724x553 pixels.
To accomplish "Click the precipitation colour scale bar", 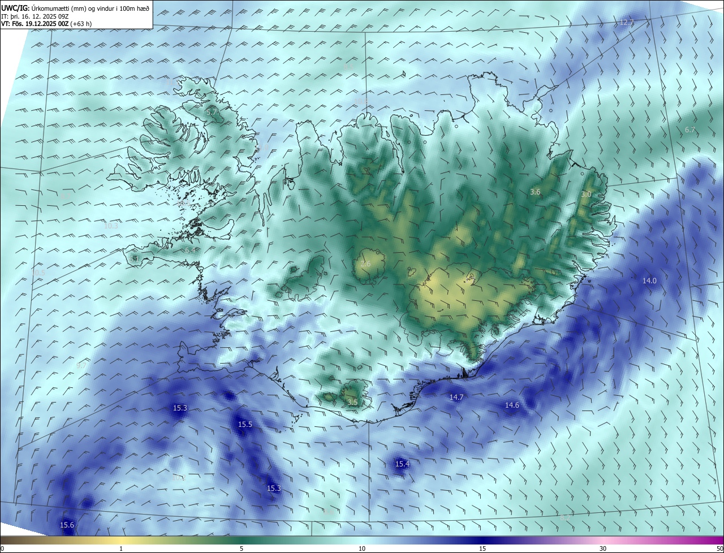I will point(362,541).
